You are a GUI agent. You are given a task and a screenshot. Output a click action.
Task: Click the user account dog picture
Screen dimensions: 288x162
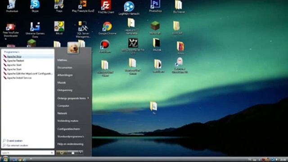tap(73, 48)
